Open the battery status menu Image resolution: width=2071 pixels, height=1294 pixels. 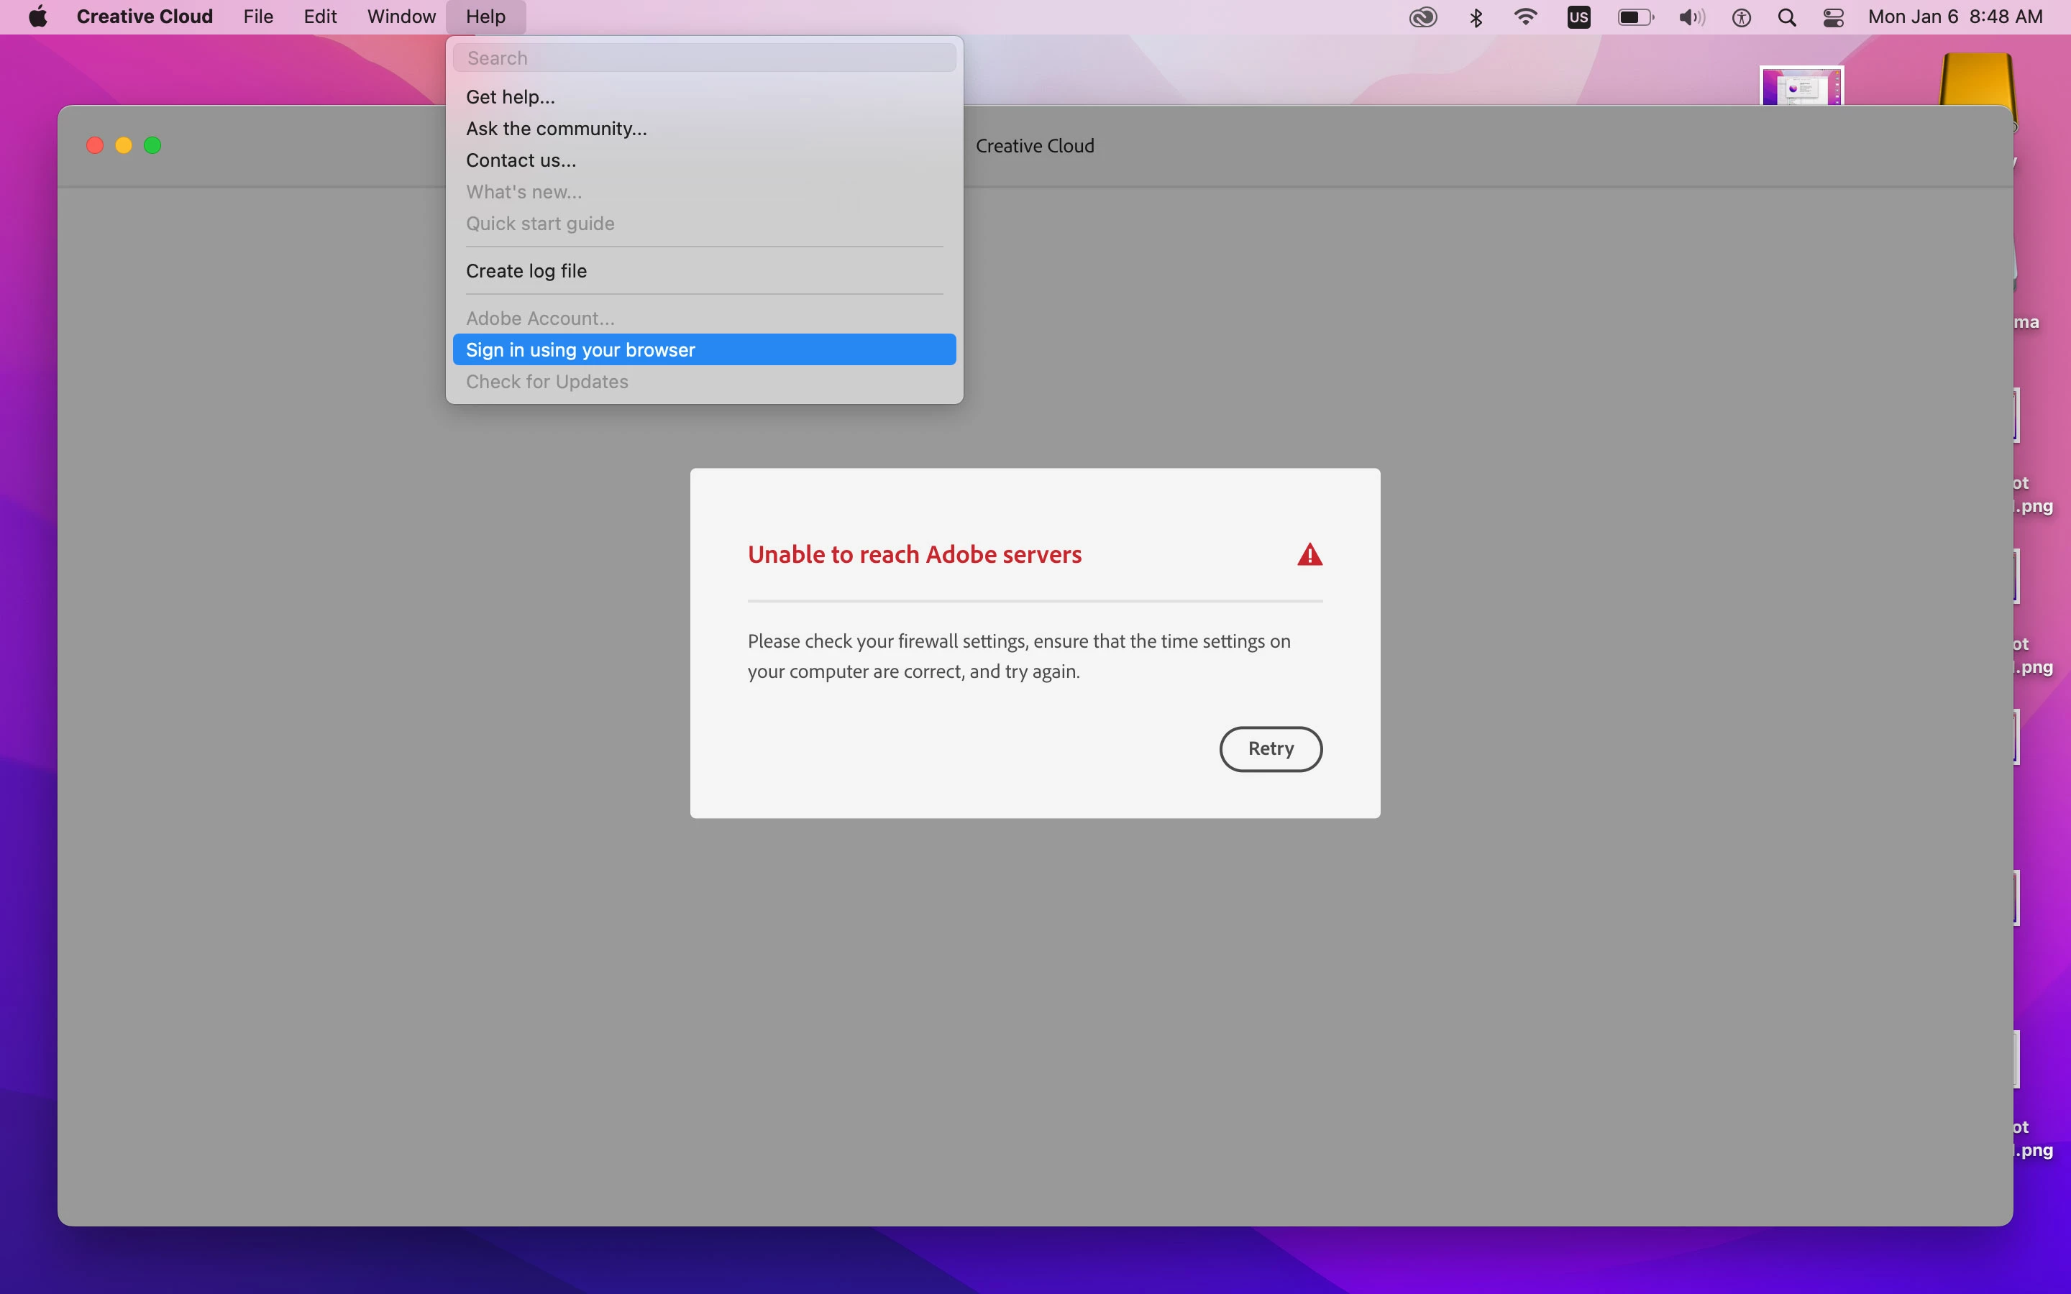coord(1635,17)
